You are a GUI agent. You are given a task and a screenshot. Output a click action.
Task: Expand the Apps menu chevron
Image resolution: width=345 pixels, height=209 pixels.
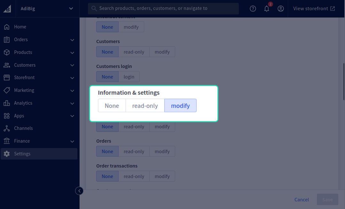(72, 116)
